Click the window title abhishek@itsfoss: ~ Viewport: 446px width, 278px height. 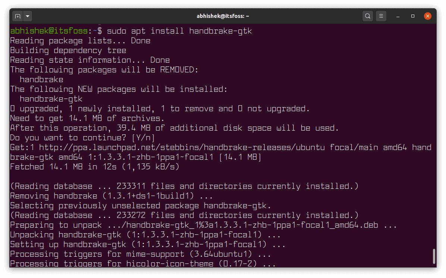coord(223,16)
